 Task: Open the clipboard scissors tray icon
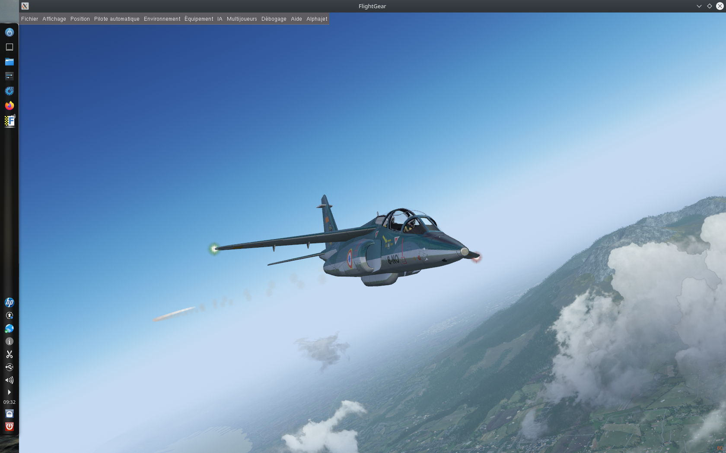point(10,354)
